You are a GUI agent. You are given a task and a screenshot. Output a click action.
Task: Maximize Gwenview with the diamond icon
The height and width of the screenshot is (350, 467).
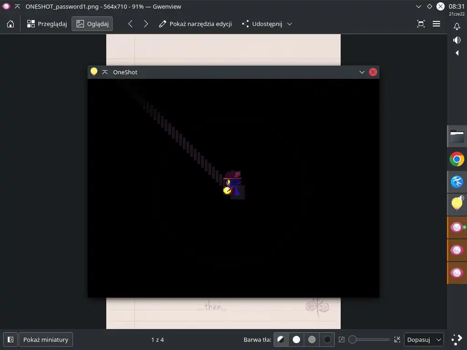click(x=430, y=6)
